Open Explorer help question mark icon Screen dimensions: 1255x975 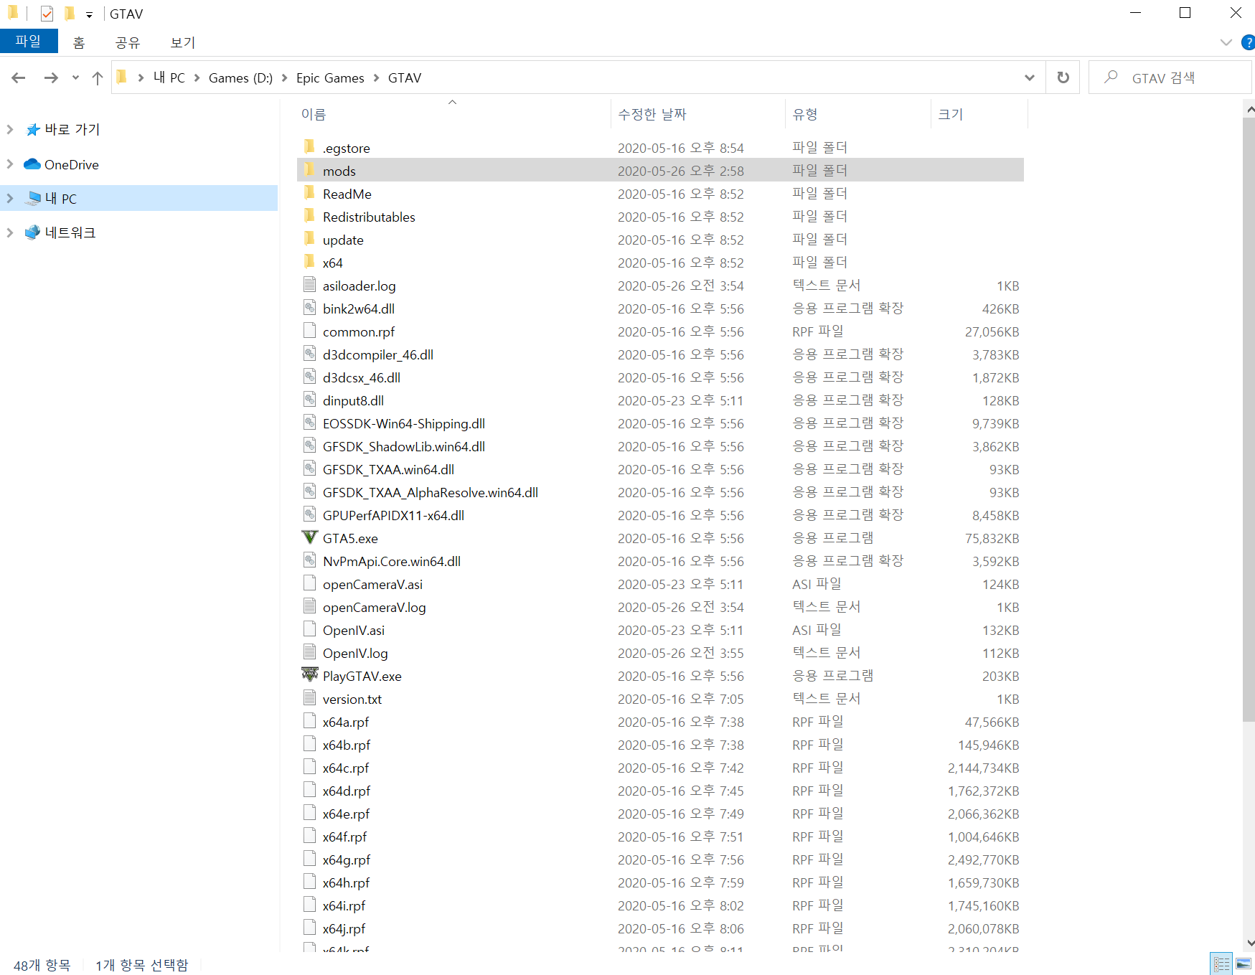(1248, 42)
